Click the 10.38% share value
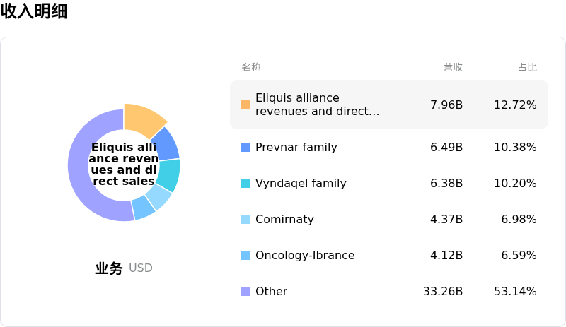This screenshot has width=566, height=327. [x=515, y=148]
